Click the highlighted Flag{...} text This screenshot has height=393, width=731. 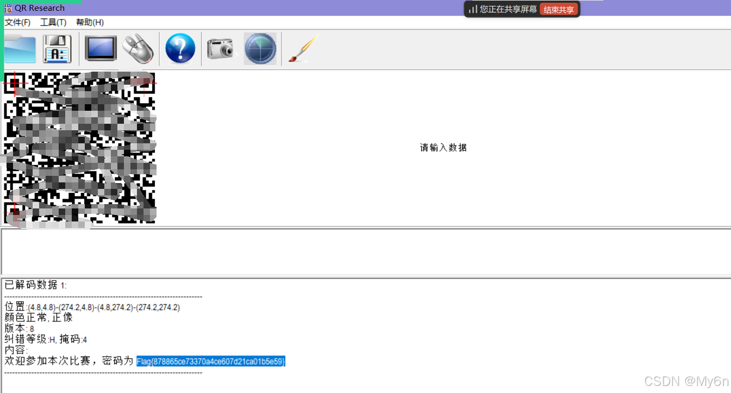tap(211, 362)
